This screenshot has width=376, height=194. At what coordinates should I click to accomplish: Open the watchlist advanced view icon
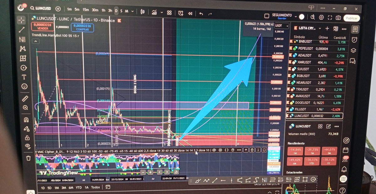[x=336, y=29]
